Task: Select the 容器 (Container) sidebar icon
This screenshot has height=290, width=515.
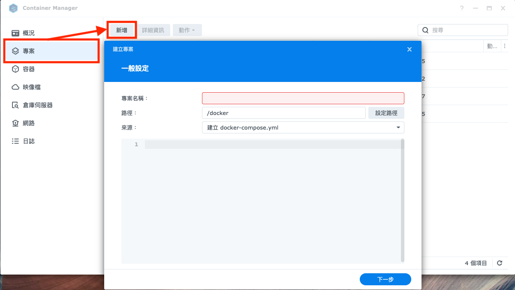Action: pyautogui.click(x=28, y=69)
